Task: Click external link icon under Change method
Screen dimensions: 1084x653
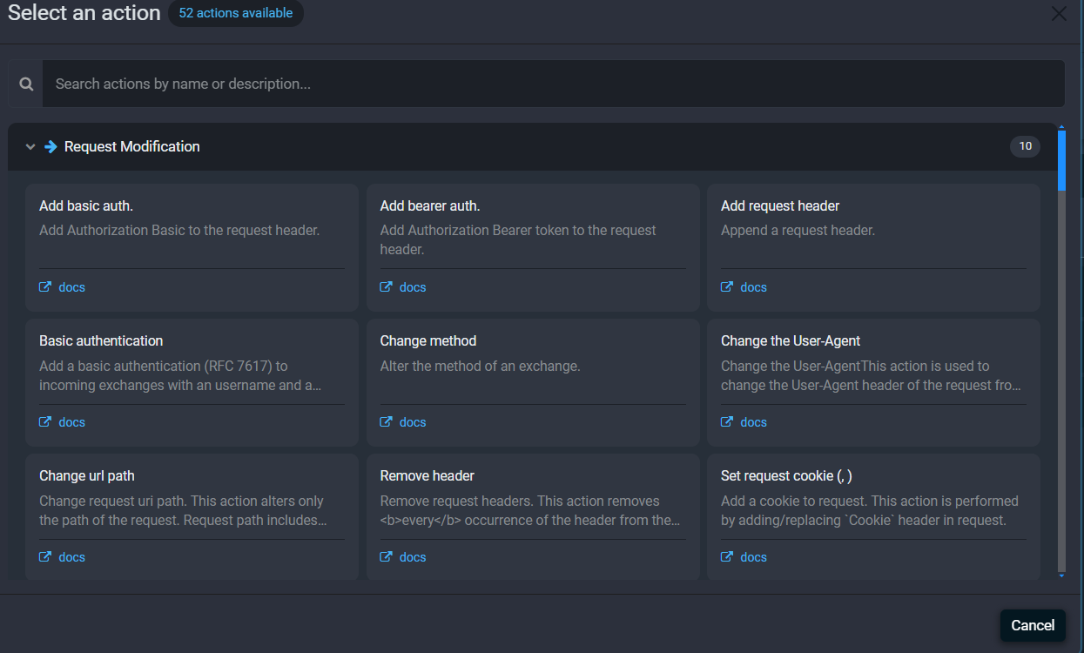Action: coord(386,421)
